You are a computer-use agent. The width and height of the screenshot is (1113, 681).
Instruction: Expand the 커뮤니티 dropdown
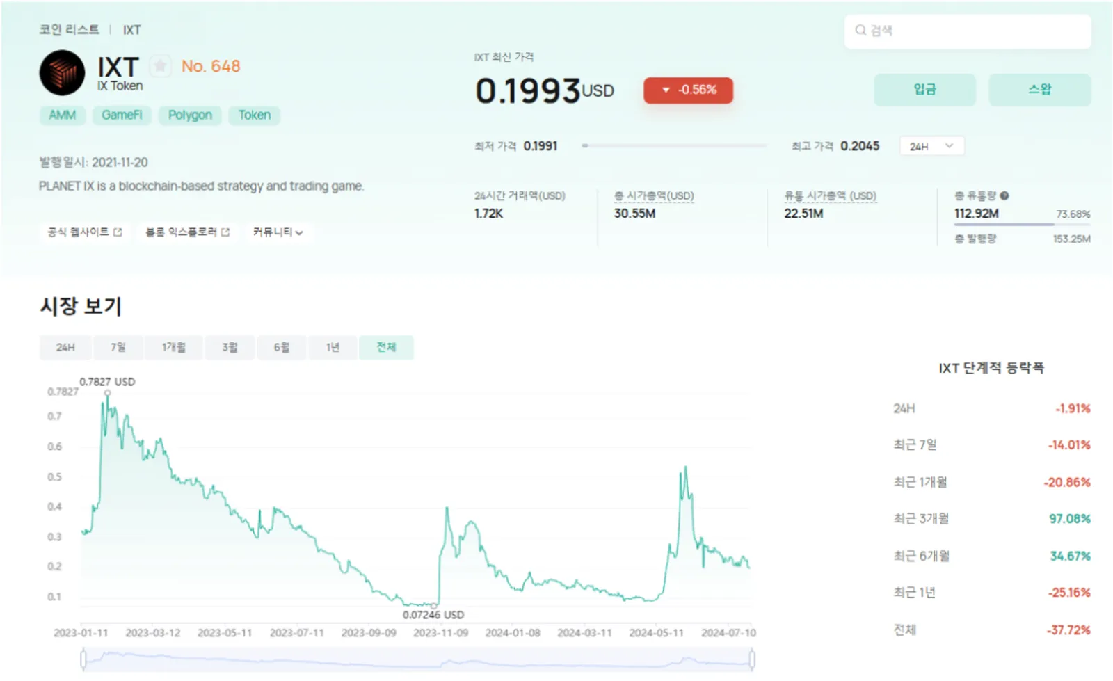click(278, 232)
